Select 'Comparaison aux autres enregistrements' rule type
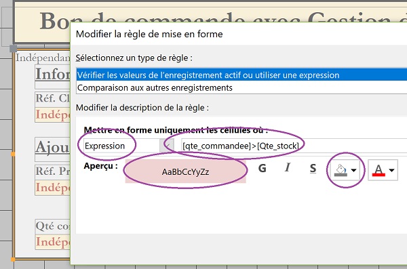This screenshot has height=269, width=407. click(241, 87)
